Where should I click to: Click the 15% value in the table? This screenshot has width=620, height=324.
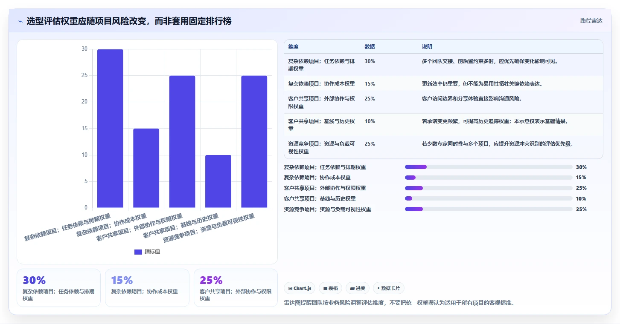coord(370,84)
